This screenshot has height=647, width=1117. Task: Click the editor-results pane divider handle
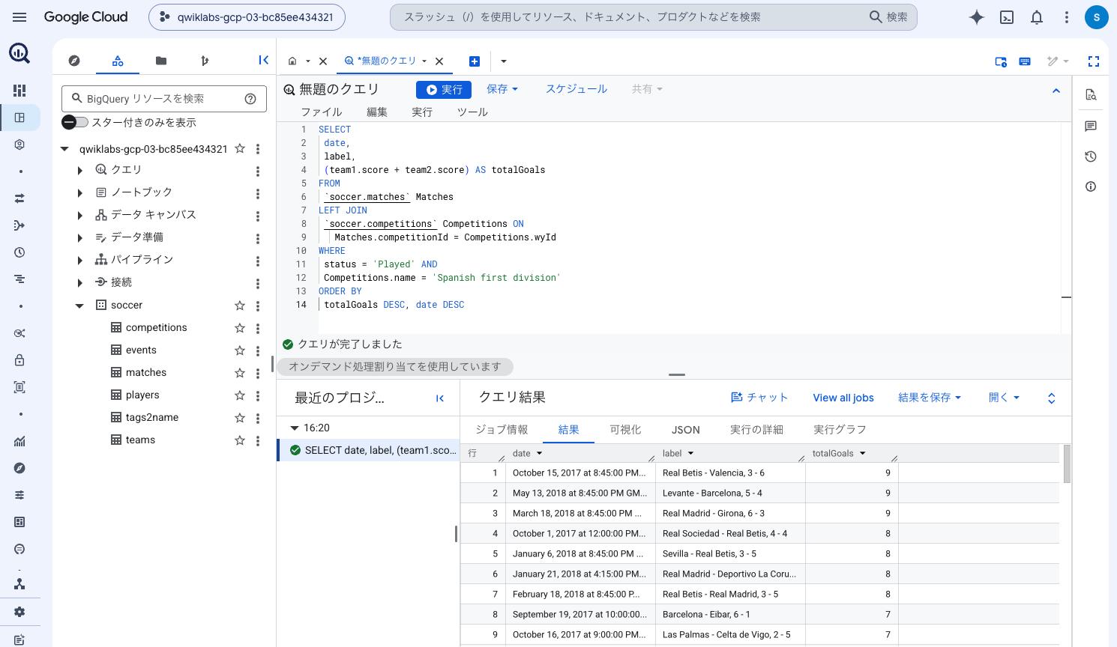[677, 374]
